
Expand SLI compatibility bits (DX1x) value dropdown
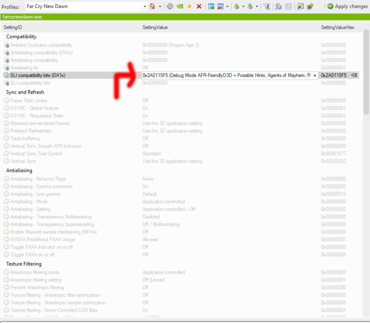tap(315, 75)
